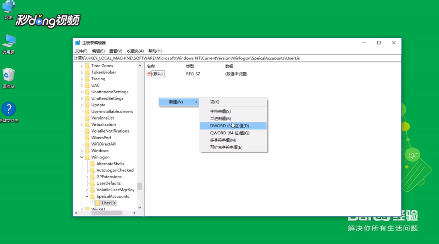Click the 名称 column header
439x244 pixels.
click(x=165, y=66)
